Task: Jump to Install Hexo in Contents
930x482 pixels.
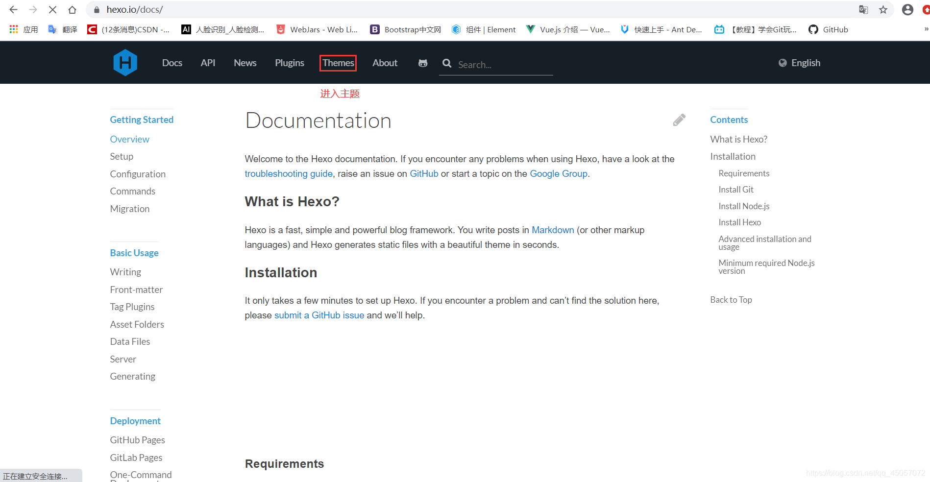Action: (x=739, y=222)
